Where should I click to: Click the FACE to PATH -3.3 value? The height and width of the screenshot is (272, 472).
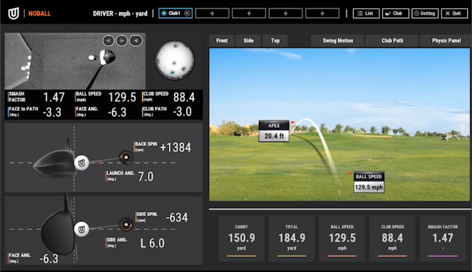[52, 112]
